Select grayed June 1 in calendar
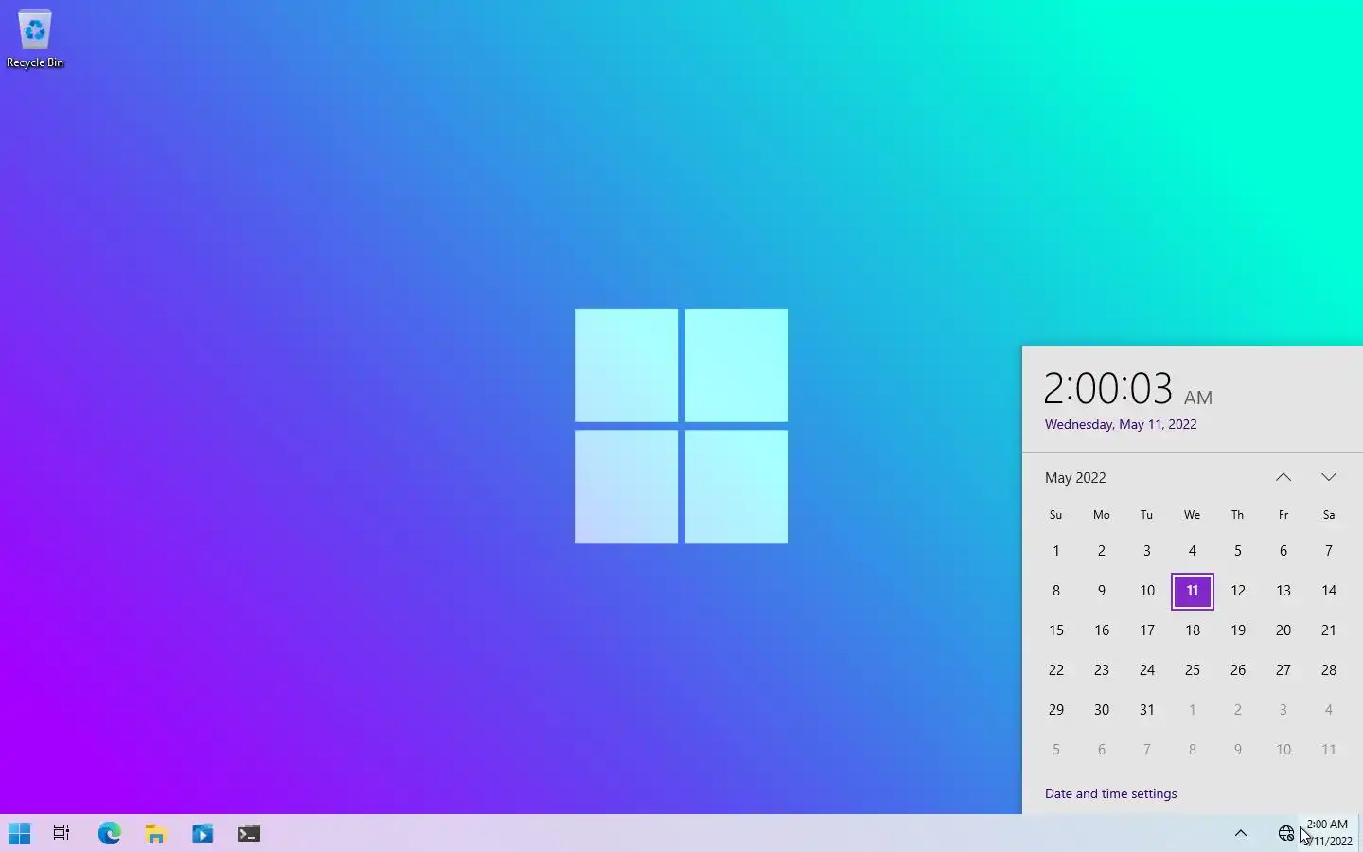 pos(1193,710)
